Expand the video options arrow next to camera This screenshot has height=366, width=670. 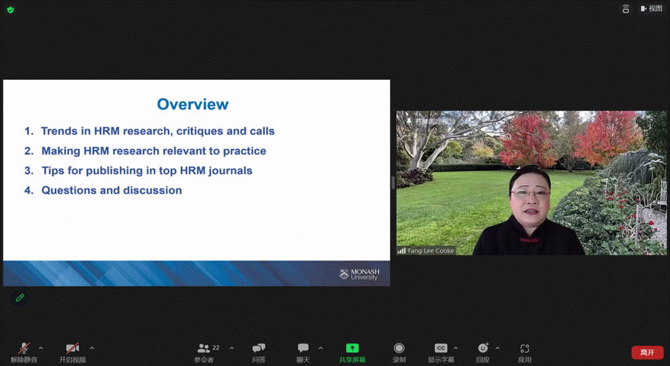(x=92, y=348)
